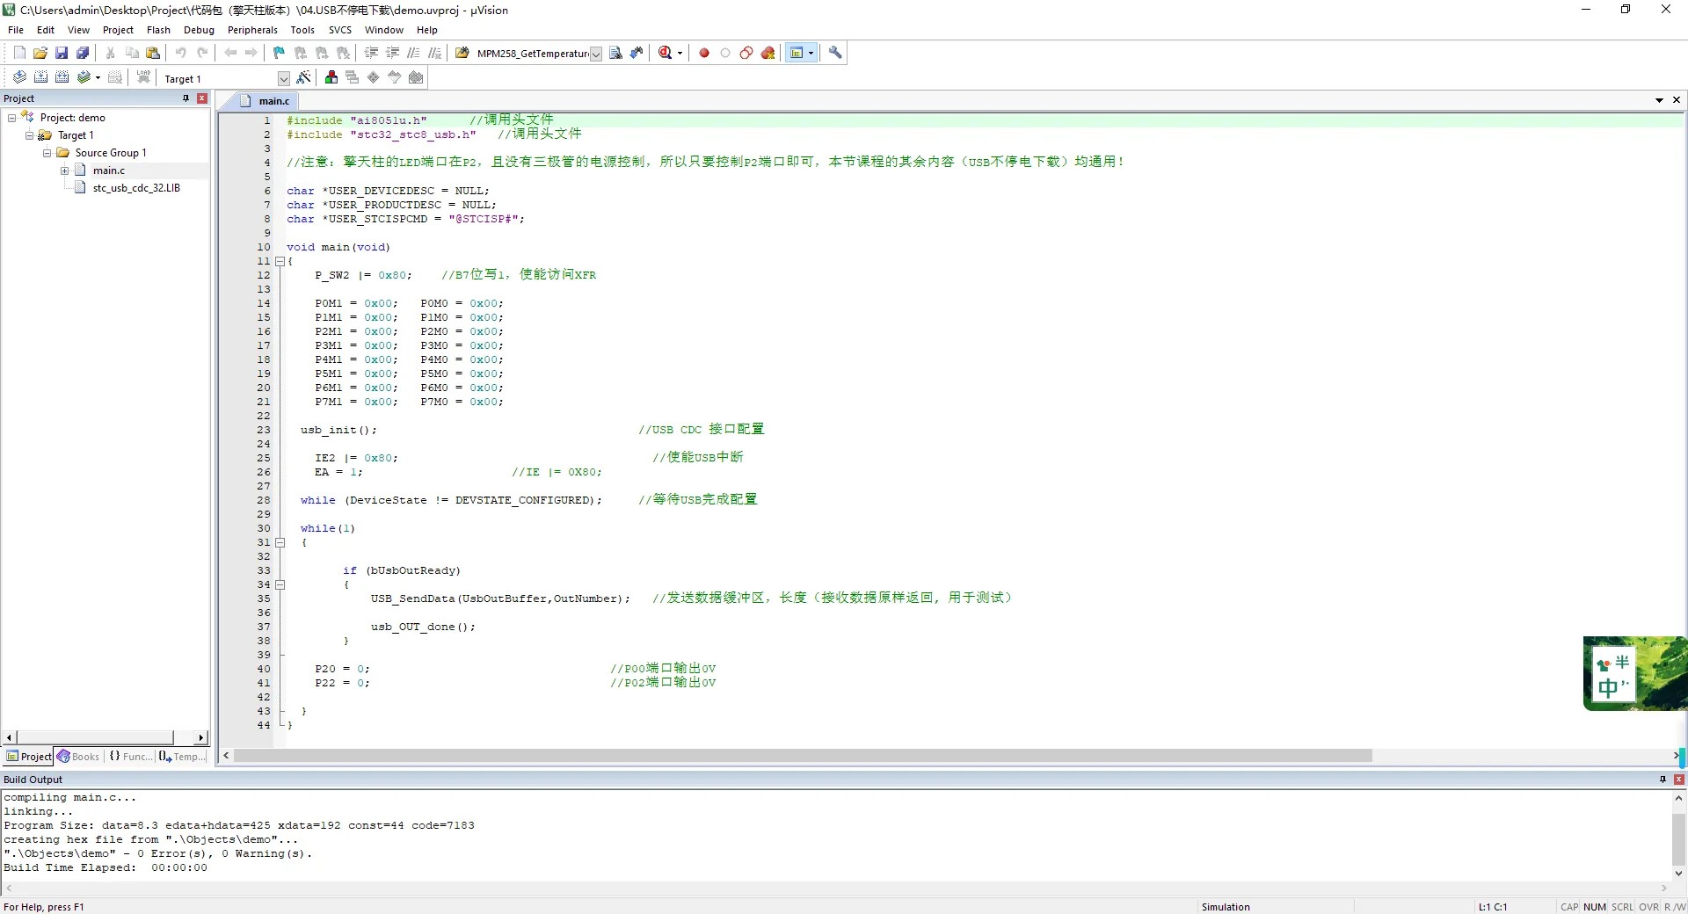Toggle the window layout button
The image size is (1688, 914).
click(797, 53)
